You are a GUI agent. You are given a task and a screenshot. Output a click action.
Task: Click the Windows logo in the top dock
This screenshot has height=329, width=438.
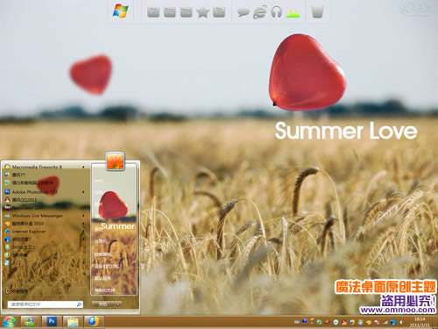pyautogui.click(x=120, y=11)
